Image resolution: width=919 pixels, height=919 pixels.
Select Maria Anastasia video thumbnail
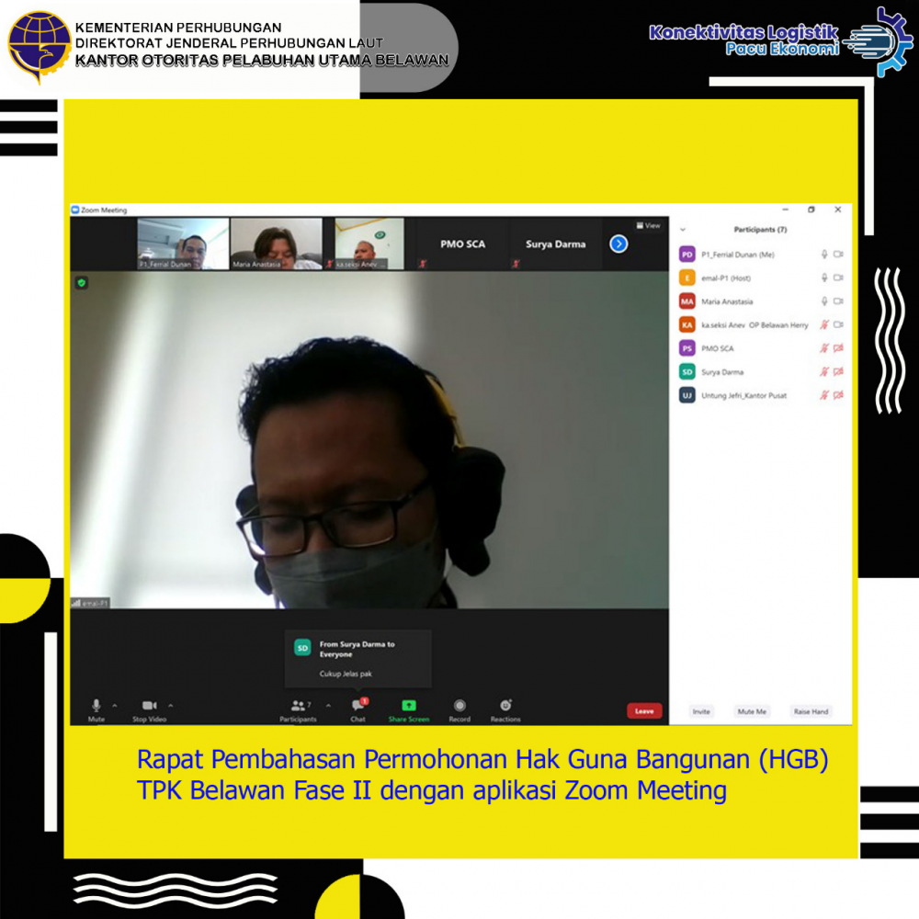pyautogui.click(x=276, y=244)
